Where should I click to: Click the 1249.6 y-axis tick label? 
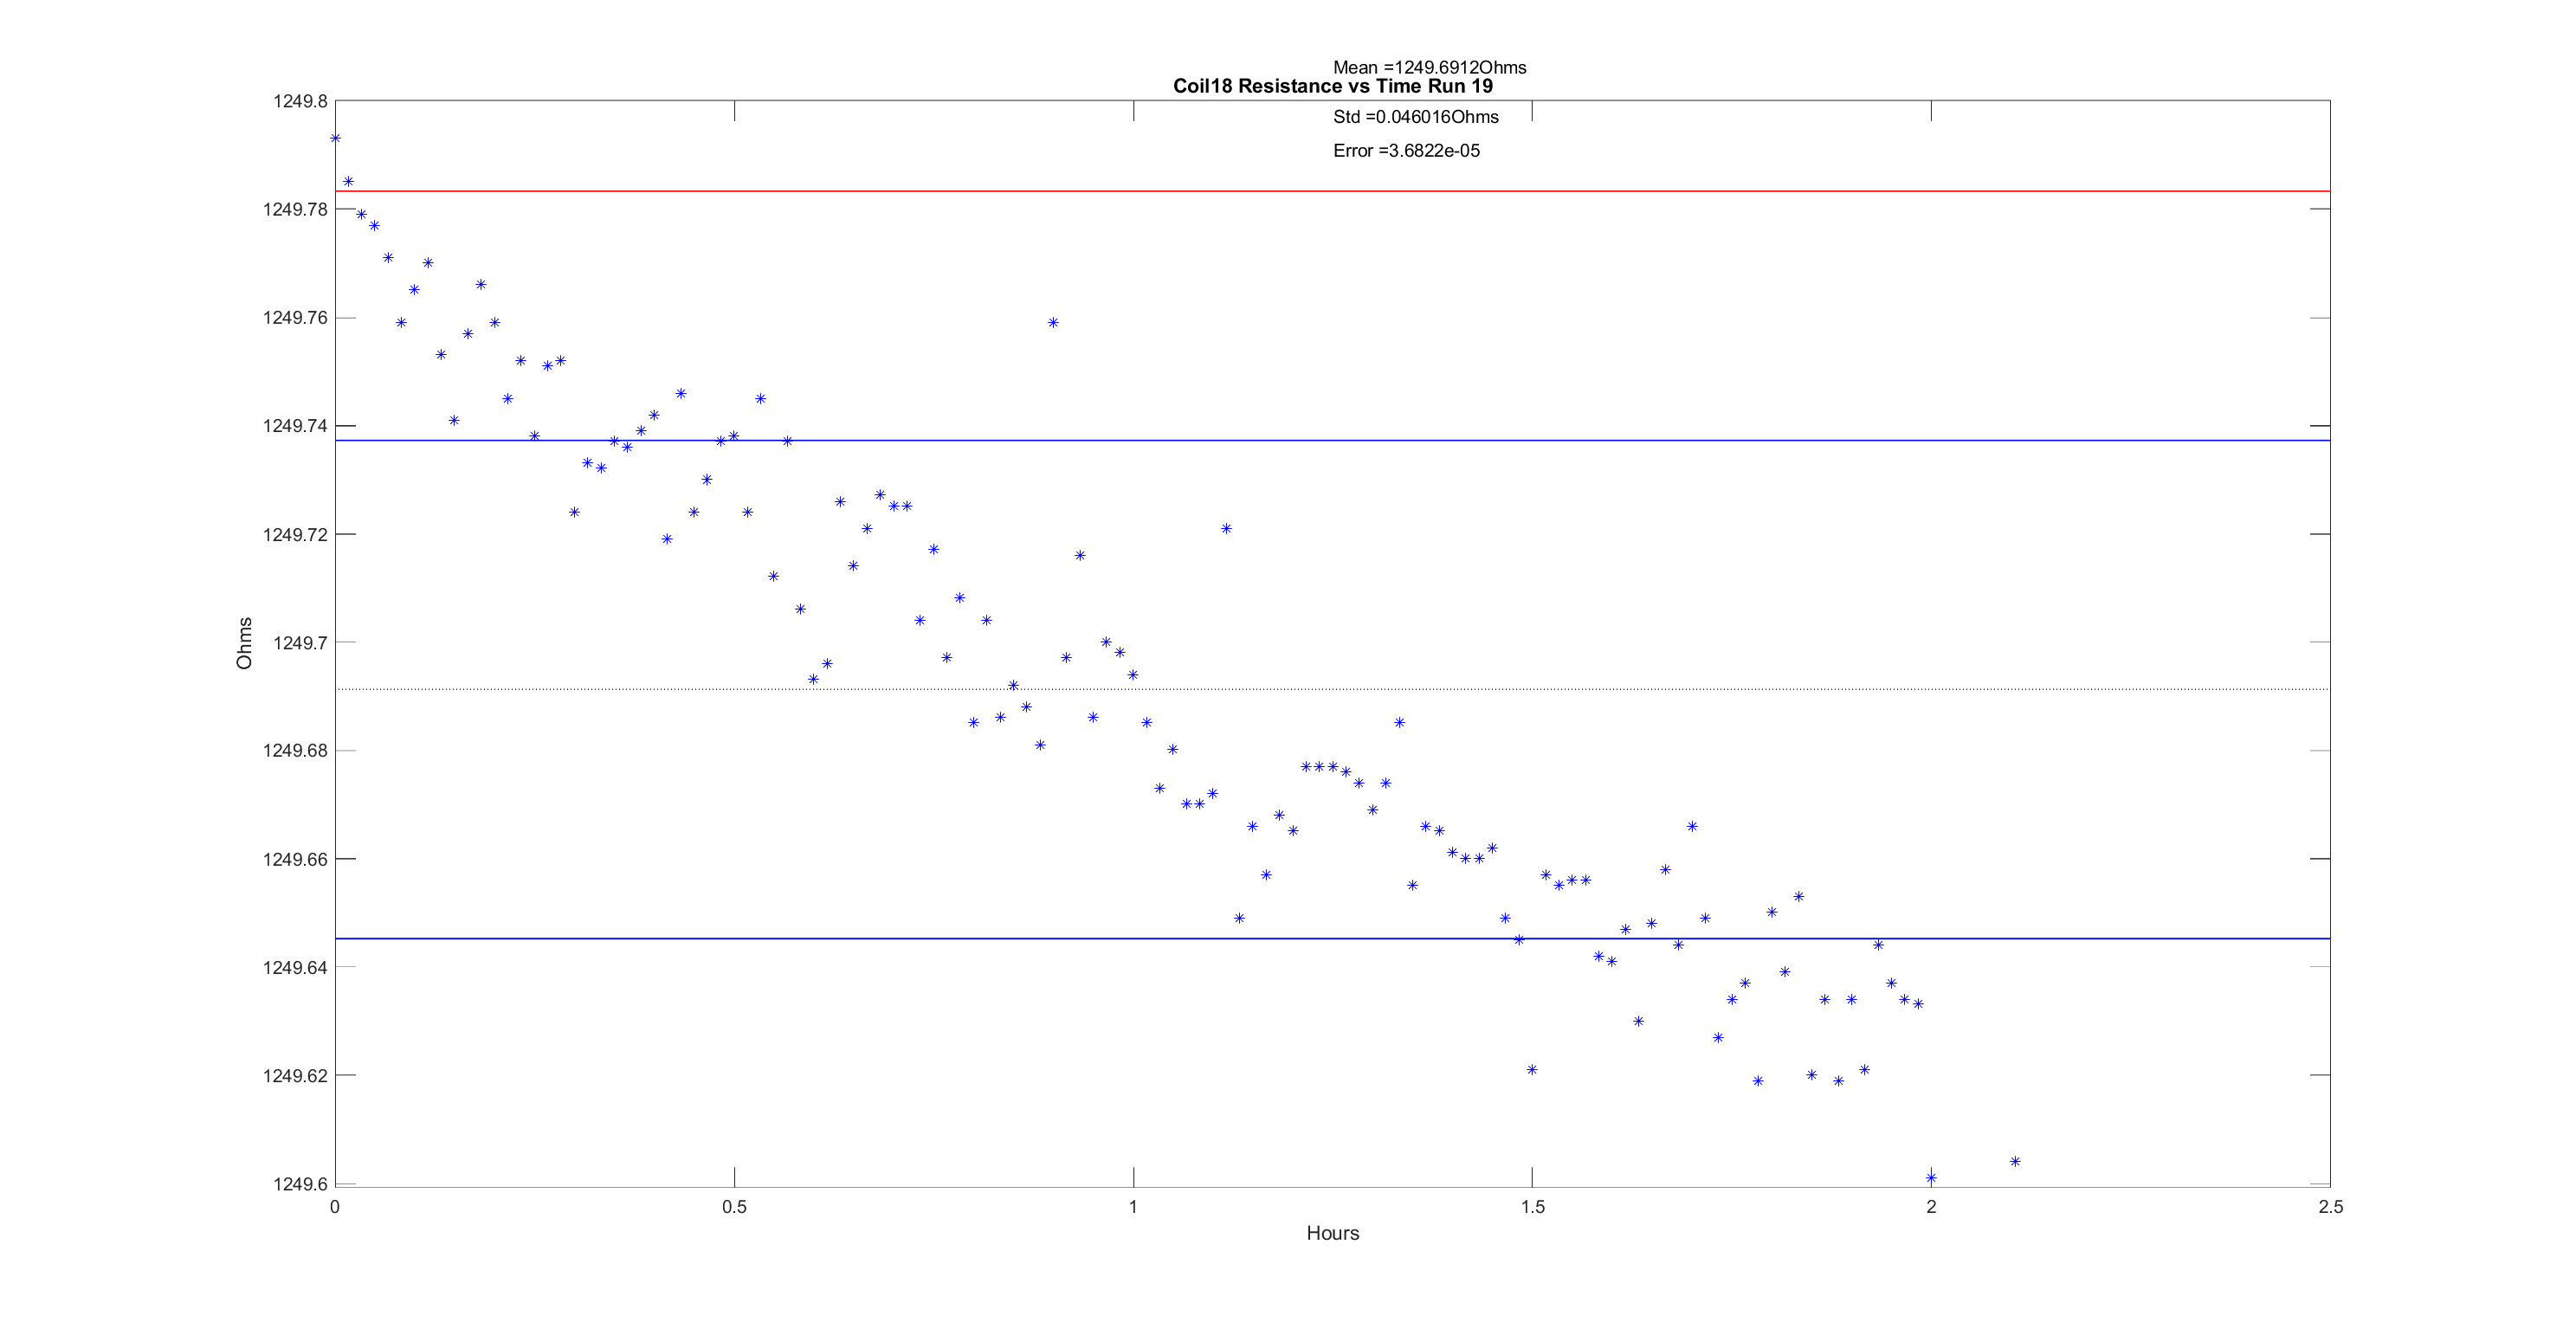coord(300,1184)
